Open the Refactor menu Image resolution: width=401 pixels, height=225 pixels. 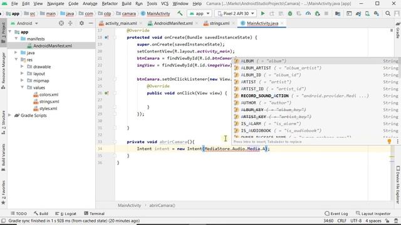(x=110, y=4)
